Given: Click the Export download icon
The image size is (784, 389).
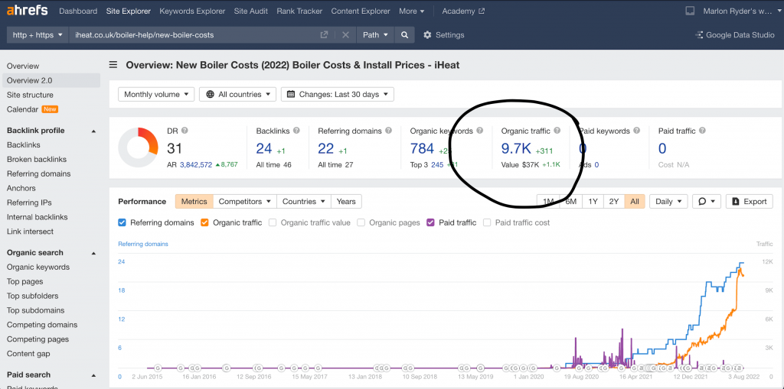Looking at the screenshot, I should [736, 201].
